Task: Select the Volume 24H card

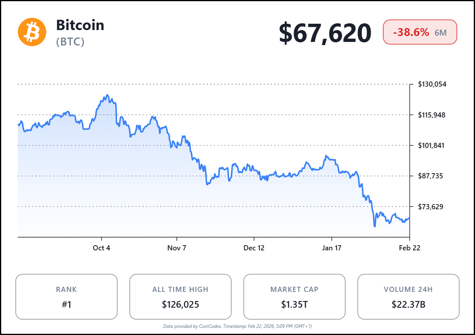Action: pos(408,297)
